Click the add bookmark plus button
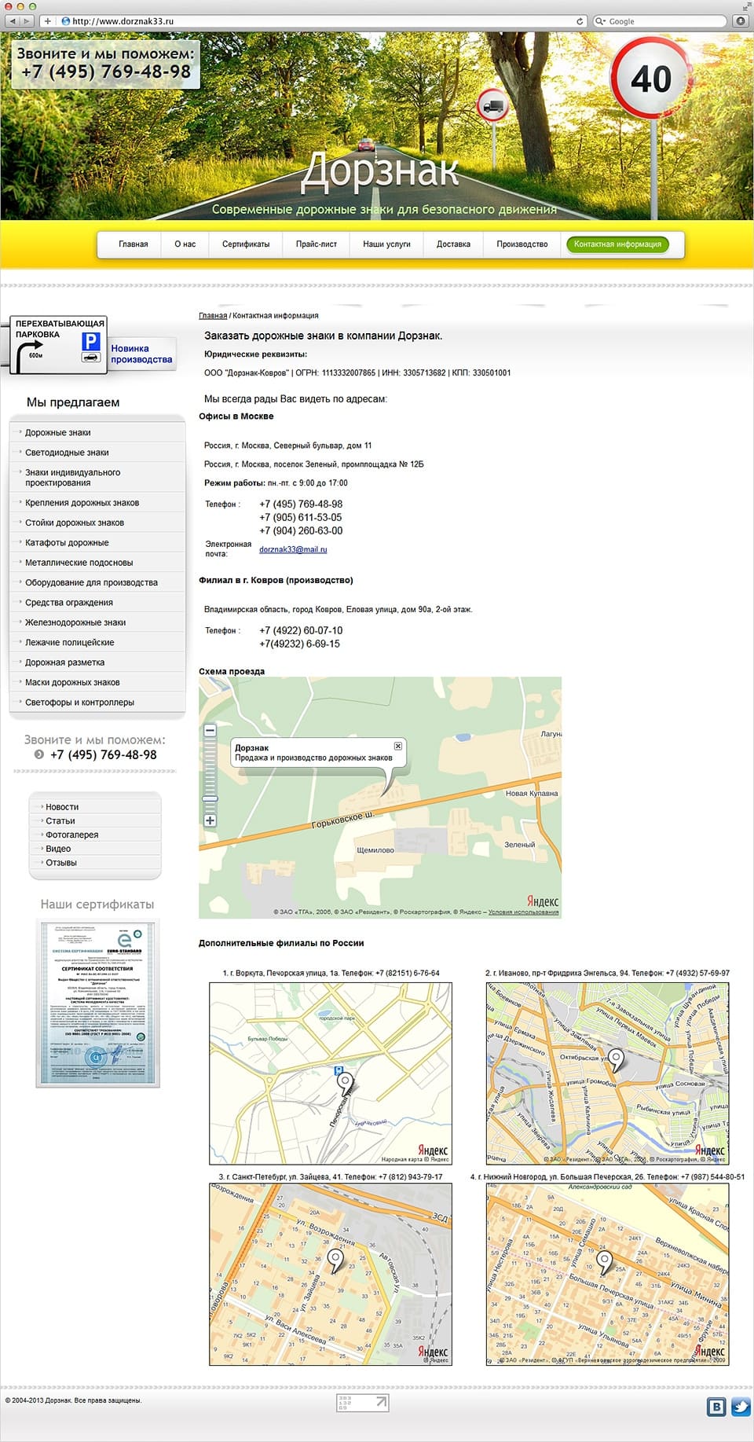 [x=47, y=21]
